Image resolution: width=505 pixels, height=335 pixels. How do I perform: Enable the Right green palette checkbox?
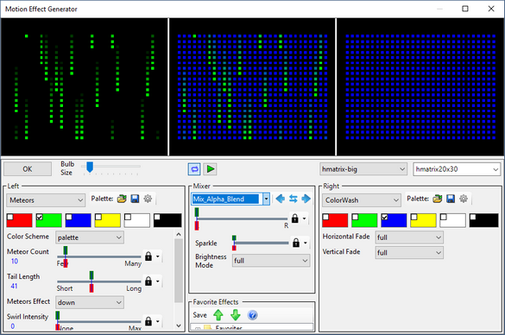pyautogui.click(x=355, y=217)
